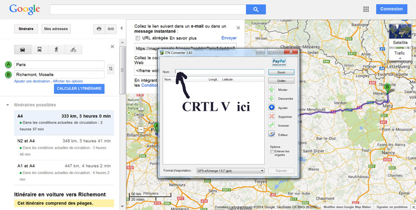Click the Paris start address field

click(59, 64)
